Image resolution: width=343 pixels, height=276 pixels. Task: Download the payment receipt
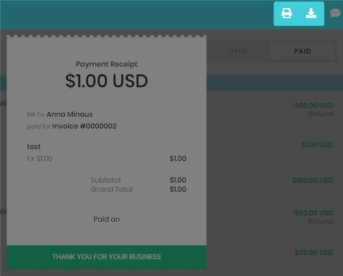[x=311, y=13]
